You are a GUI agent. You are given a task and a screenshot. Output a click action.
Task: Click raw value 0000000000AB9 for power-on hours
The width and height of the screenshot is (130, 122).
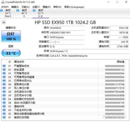pos(115,106)
